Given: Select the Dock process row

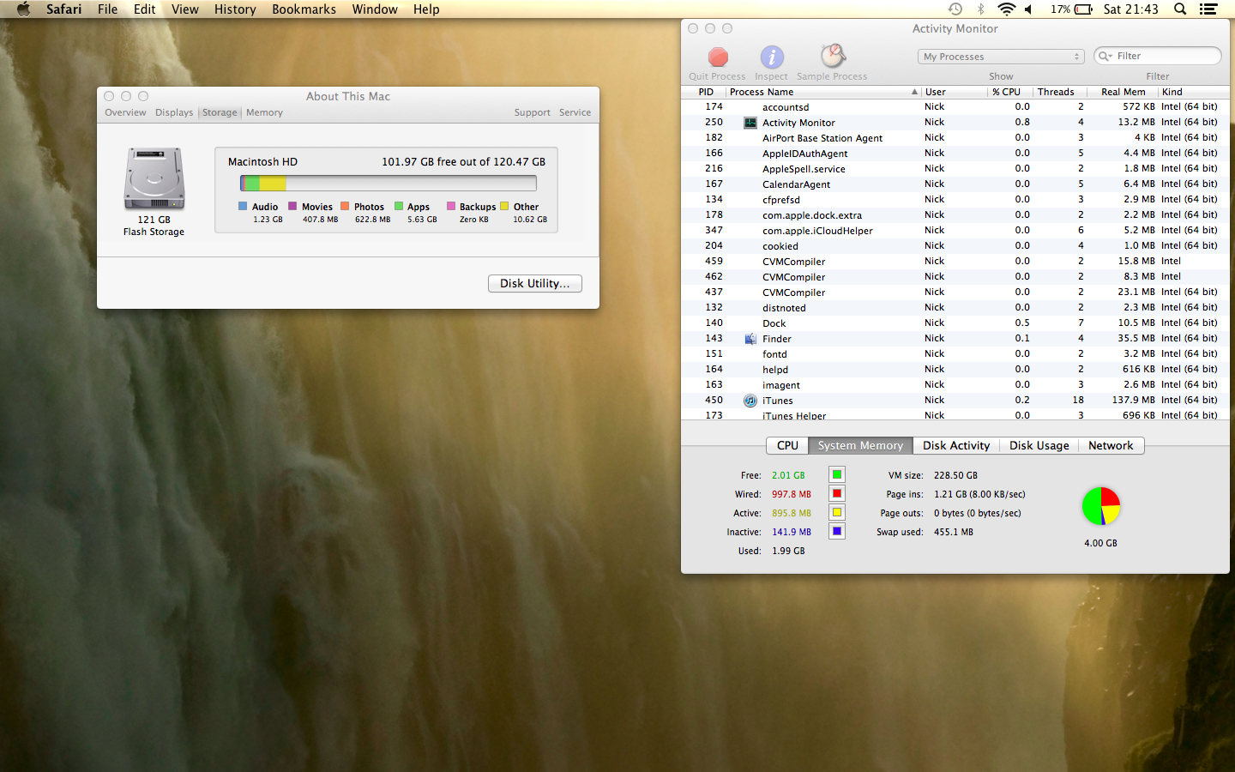Looking at the screenshot, I should click(x=955, y=323).
